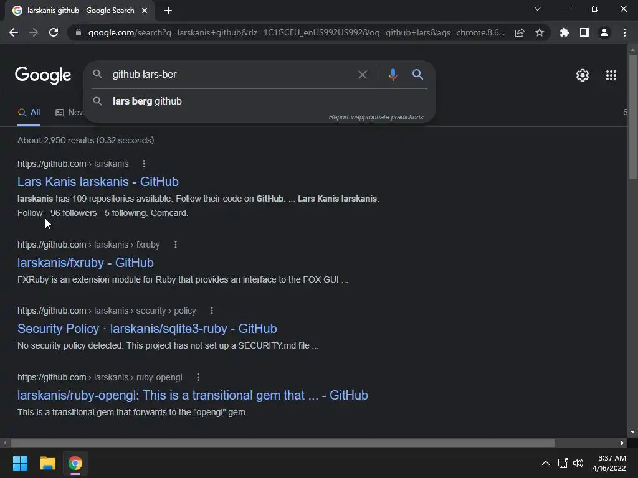Click into the search input field
The height and width of the screenshot is (478, 638).
[232, 75]
